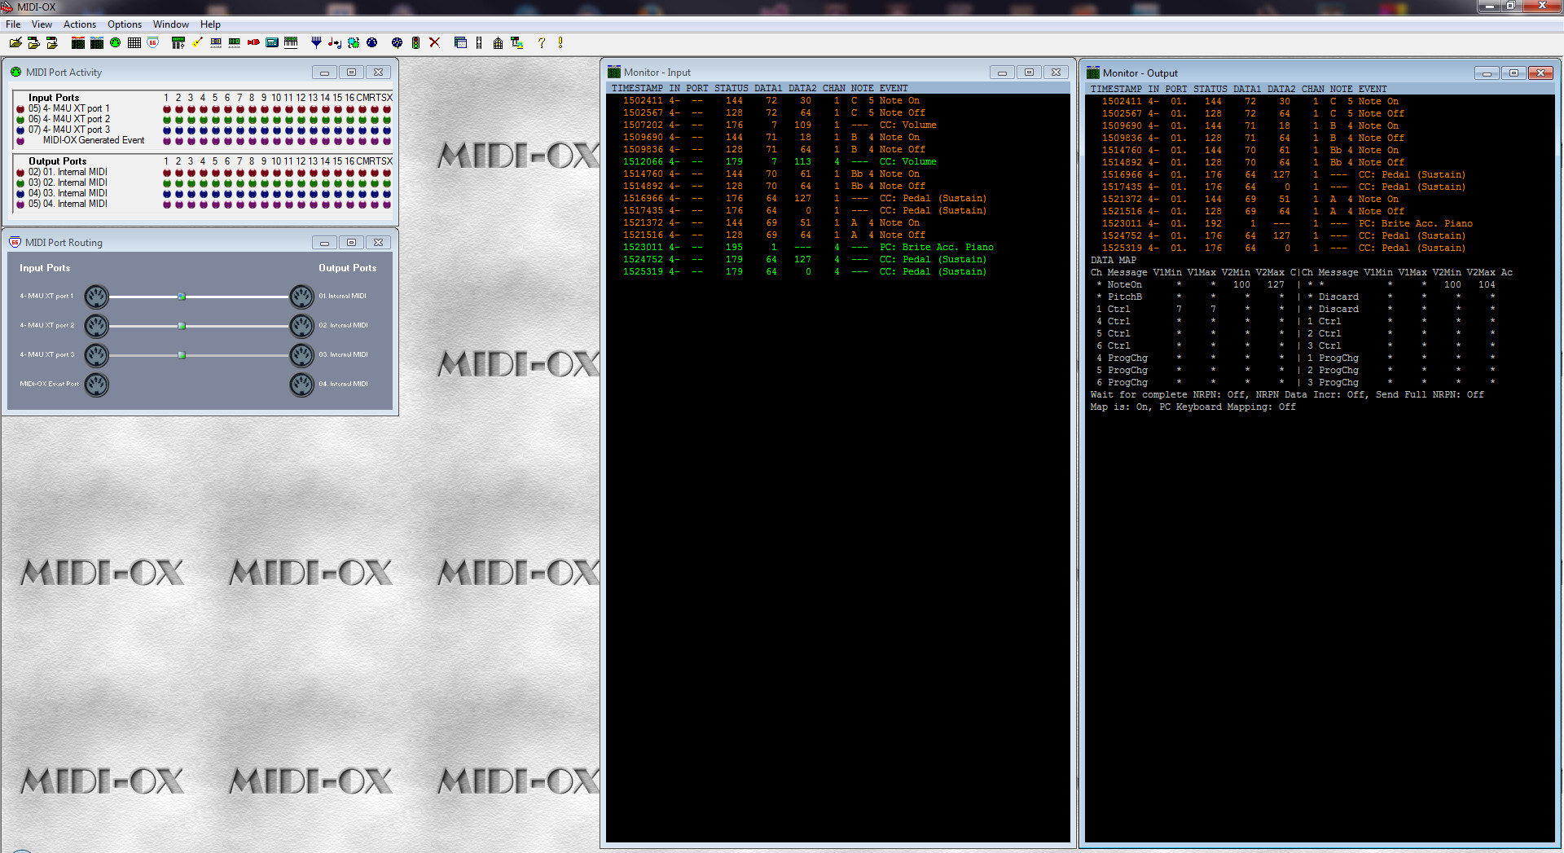1564x853 pixels.
Task: Select '06) 4- M4U XT port 2' input row
Action: point(69,119)
